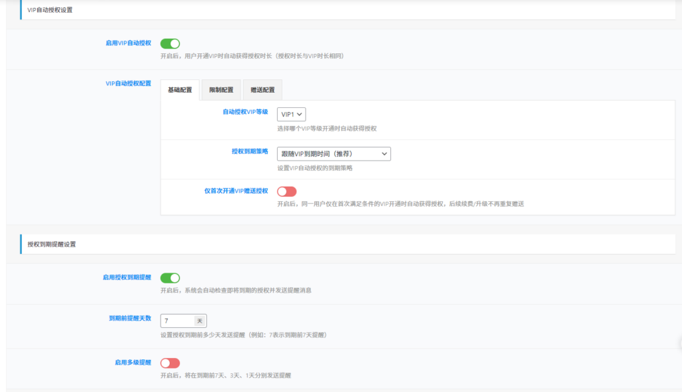This screenshot has width=682, height=392.
Task: Expand the VIP level selector to change VIP1
Action: (x=291, y=114)
